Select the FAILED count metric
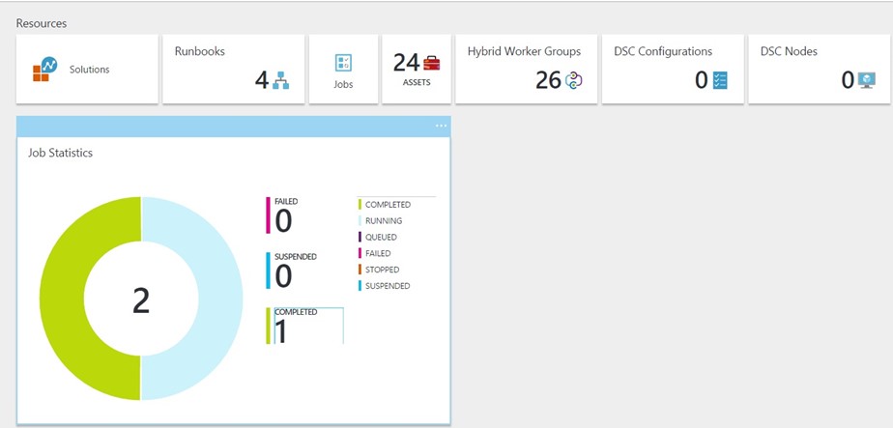This screenshot has width=893, height=428. [x=283, y=215]
